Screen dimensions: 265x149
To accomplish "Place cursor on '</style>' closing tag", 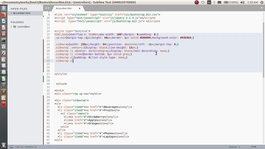I will click(61, 74).
